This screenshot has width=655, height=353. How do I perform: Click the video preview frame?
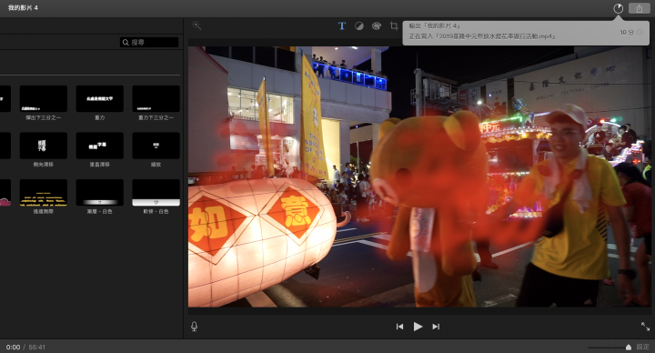pyautogui.click(x=419, y=176)
